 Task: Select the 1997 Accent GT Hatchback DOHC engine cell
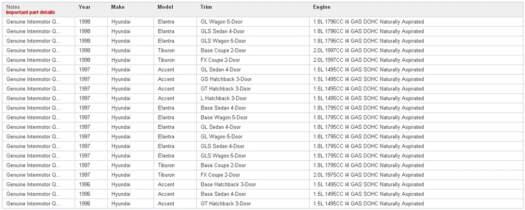click(x=369, y=89)
